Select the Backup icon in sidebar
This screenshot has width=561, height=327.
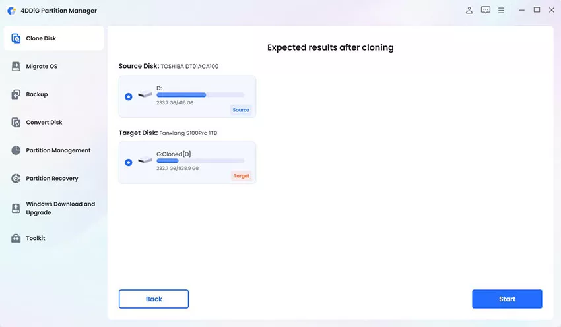click(16, 94)
